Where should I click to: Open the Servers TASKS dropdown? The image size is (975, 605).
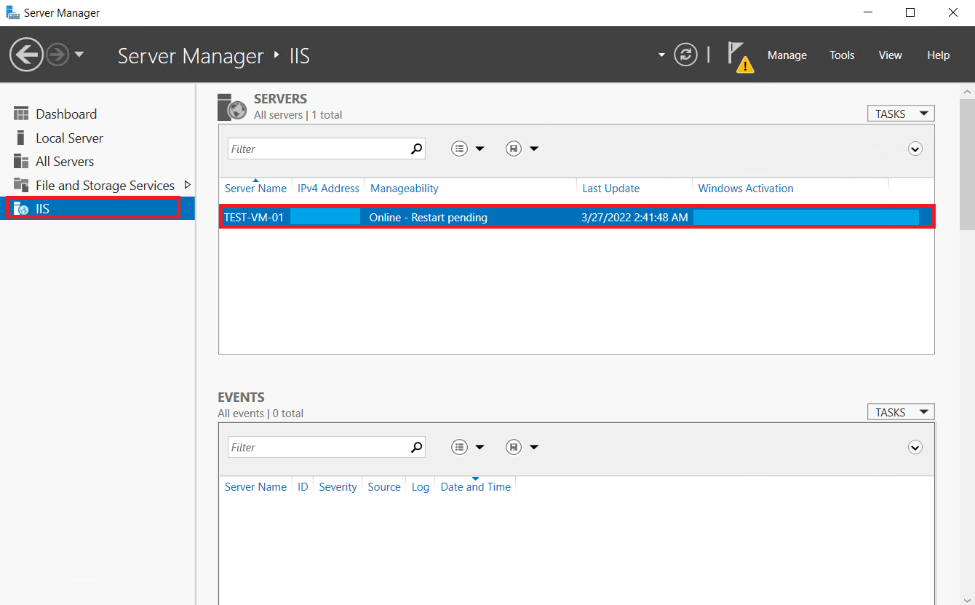click(901, 114)
